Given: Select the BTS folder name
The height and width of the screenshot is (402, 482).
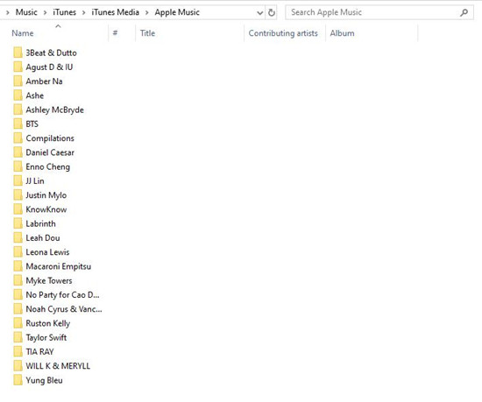Looking at the screenshot, I should click(x=32, y=124).
